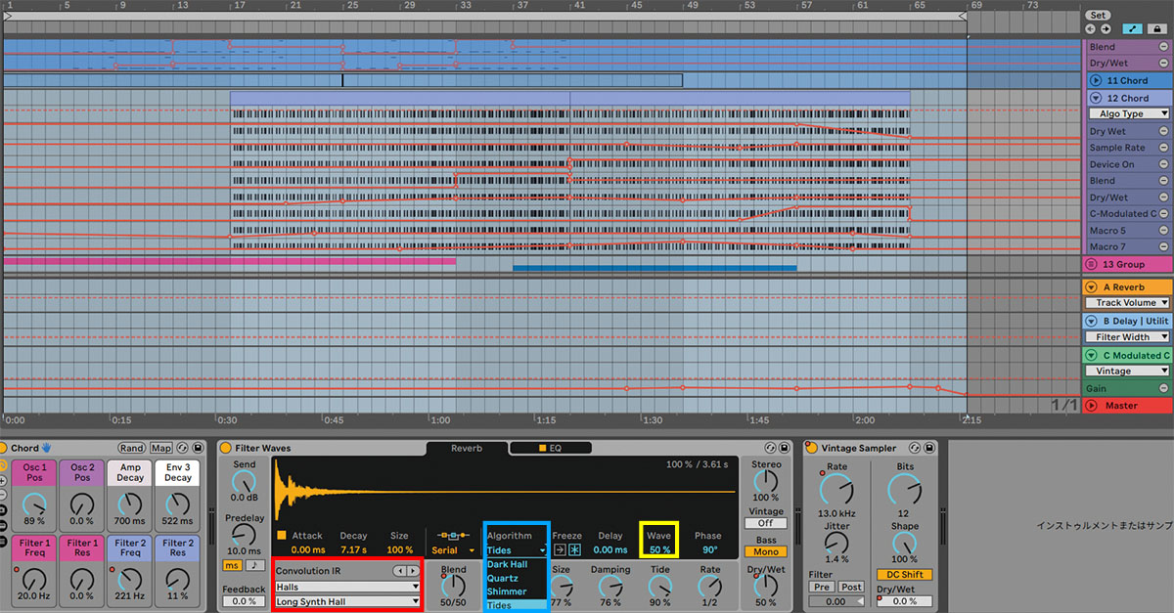Click the Set locator button

[x=1099, y=15]
